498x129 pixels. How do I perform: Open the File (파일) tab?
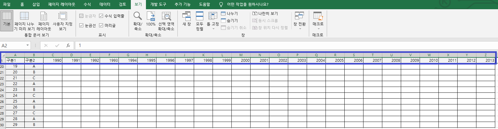(x=7, y=4)
